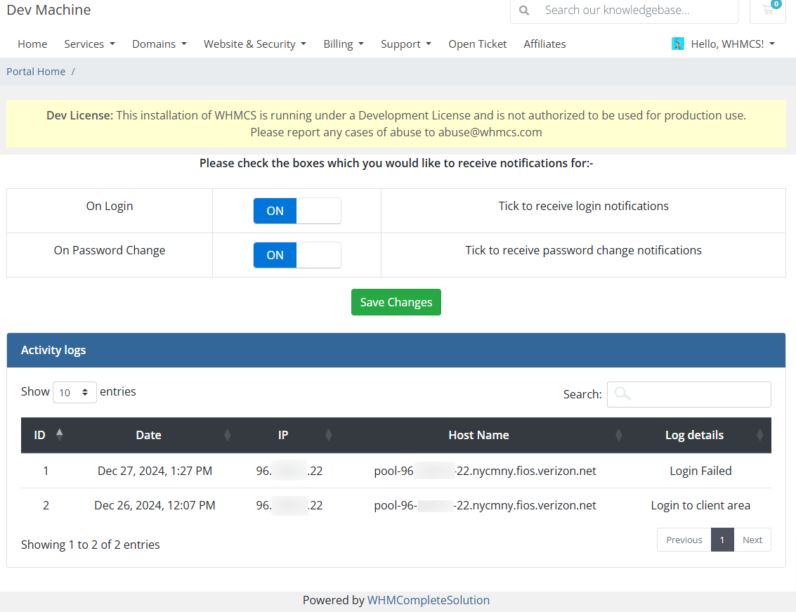The height and width of the screenshot is (612, 796).
Task: Open the Website & Security dropdown
Action: [x=255, y=44]
